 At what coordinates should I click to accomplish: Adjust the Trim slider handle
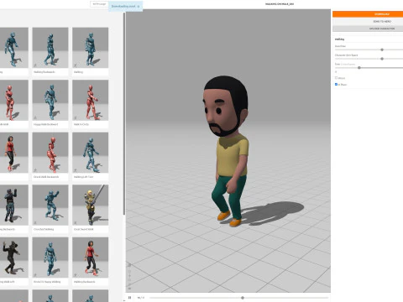[x=359, y=68]
